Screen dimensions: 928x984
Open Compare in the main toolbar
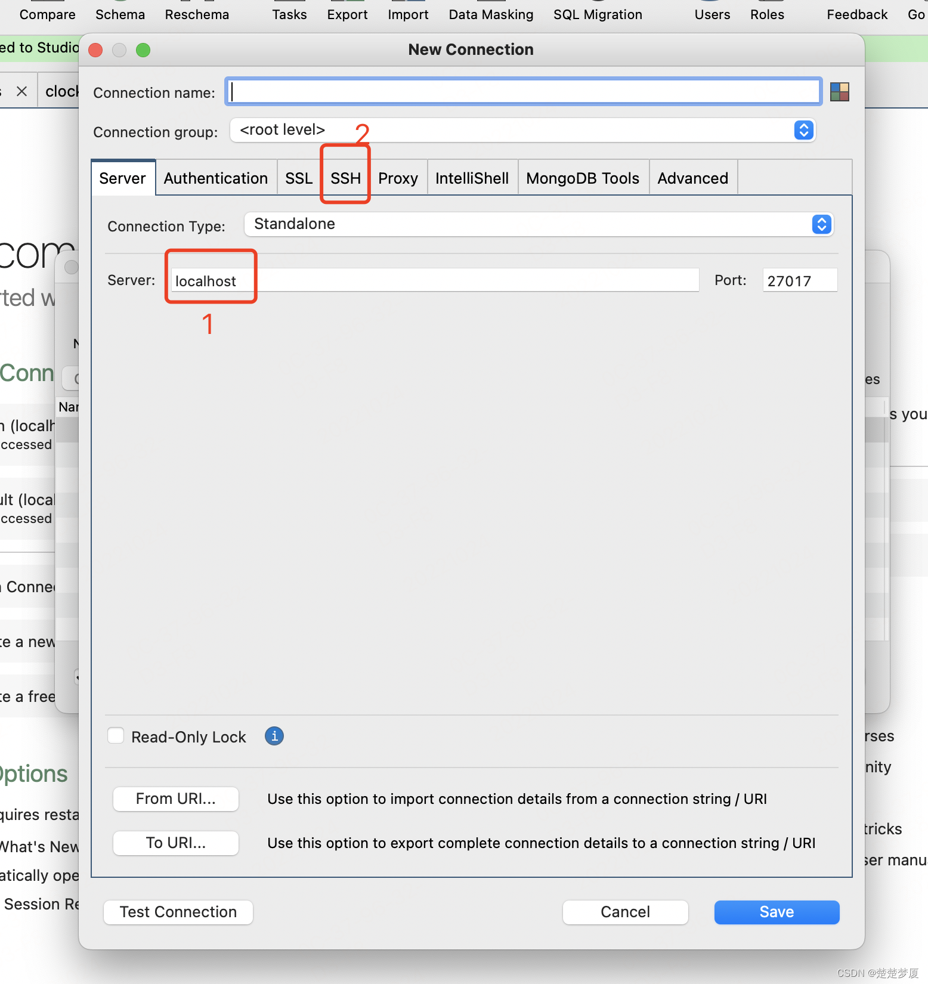pos(48,14)
